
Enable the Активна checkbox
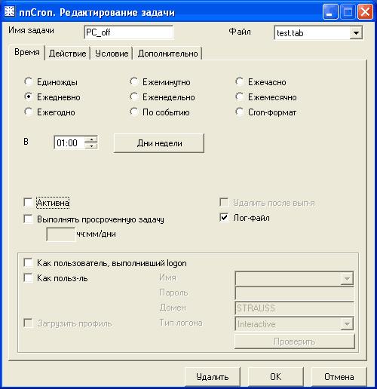28,202
